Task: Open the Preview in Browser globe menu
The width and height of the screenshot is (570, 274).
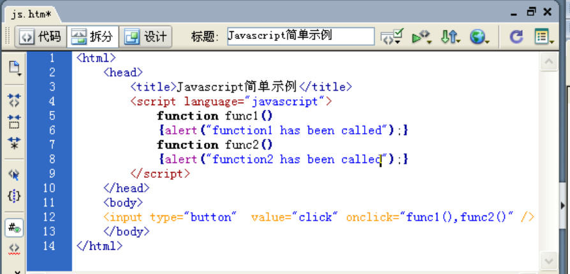Action: point(479,37)
